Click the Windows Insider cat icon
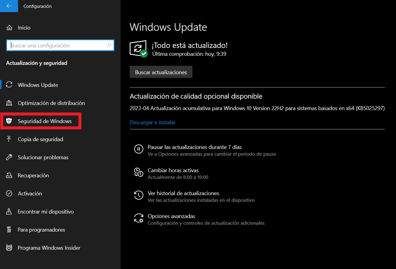Screen dimensions: 396x269 coord(9,248)
